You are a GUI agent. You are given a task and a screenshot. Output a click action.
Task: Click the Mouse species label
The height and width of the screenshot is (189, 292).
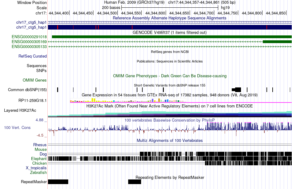coord(41,150)
